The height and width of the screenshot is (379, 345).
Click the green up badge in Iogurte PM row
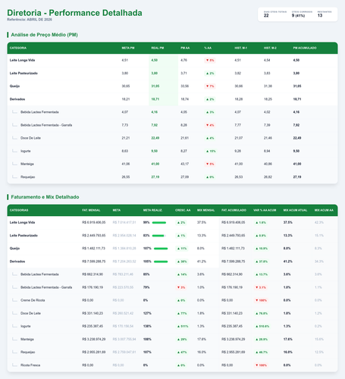(x=211, y=151)
